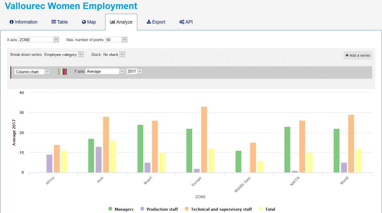Image resolution: width=382 pixels, height=213 pixels.
Task: Expand Max. number of points dropdown
Action: (116, 40)
